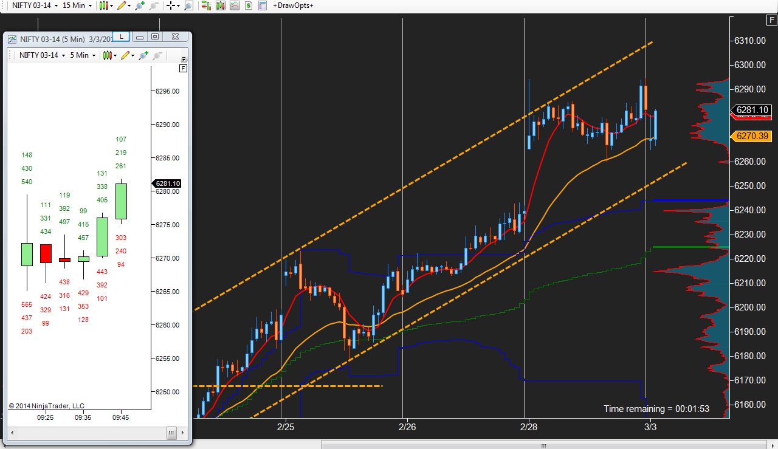Expand chart style arrow in 5 Min window
The width and height of the screenshot is (778, 449).
pos(115,55)
